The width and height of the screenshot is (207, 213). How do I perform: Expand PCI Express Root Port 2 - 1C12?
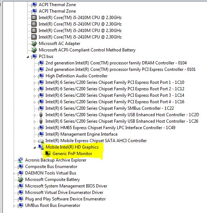point(34,89)
